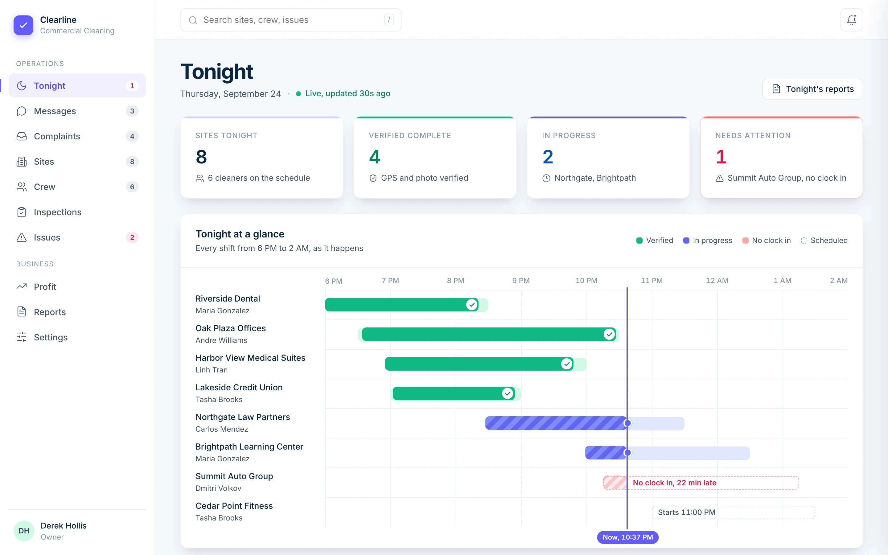
Task: Go to Complaints inbox
Action: click(77, 136)
